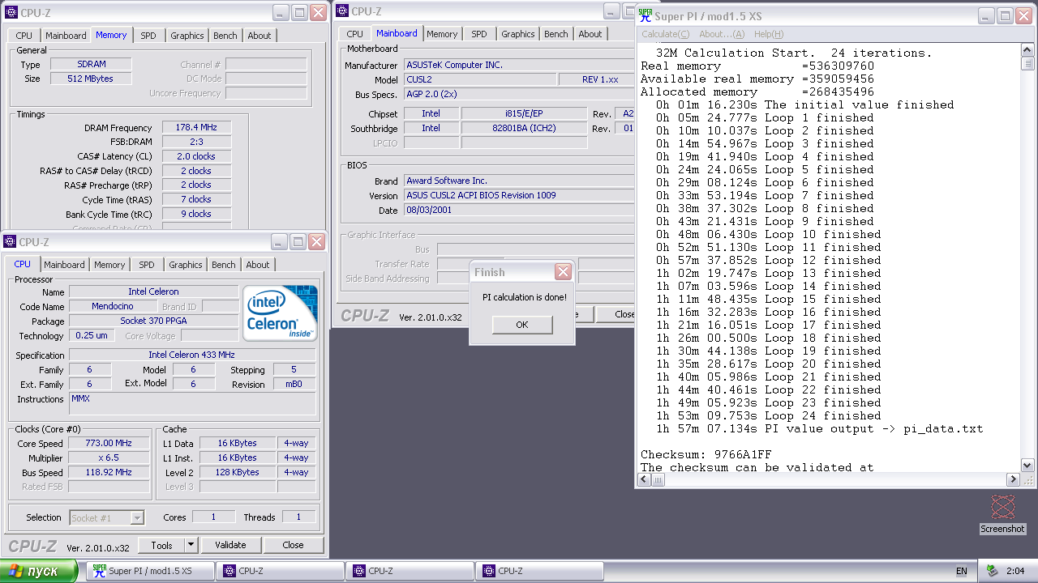Expand the Tools dropdown arrow
The image size is (1038, 583).
tap(191, 545)
